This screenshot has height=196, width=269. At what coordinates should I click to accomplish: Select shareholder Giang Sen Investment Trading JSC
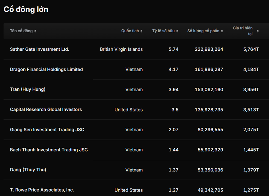[x=47, y=130]
